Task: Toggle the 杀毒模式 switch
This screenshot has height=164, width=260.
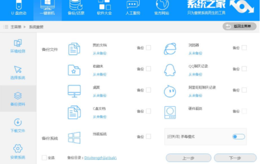Action: (239, 137)
